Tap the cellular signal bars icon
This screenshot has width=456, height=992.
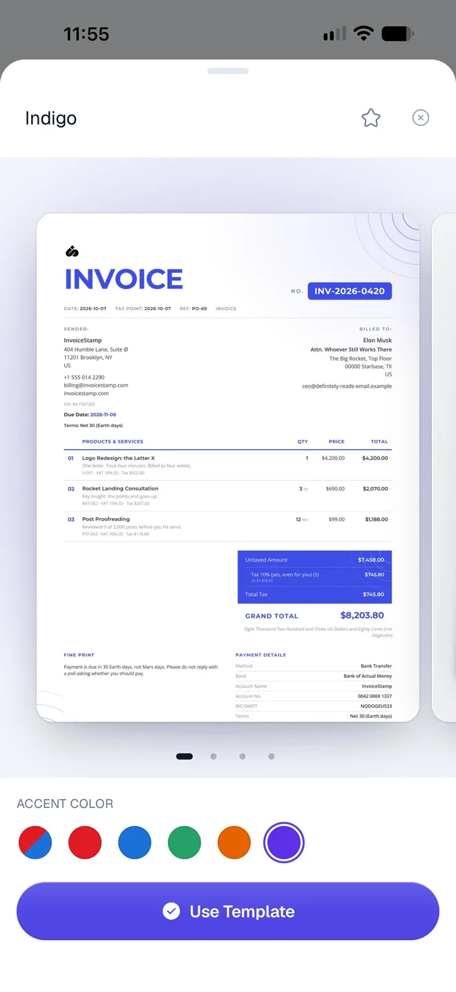334,34
